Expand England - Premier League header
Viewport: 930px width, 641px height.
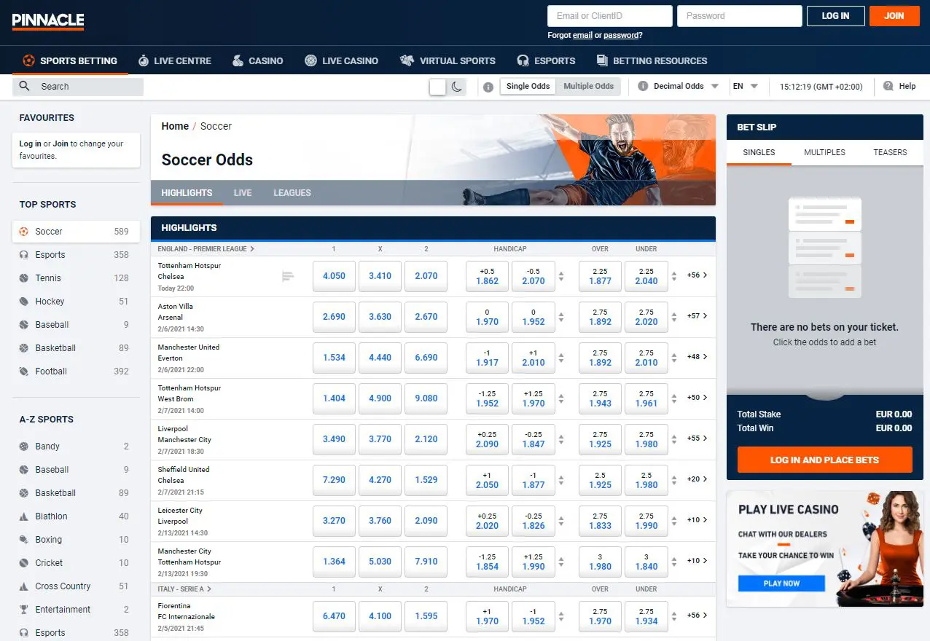coord(206,249)
